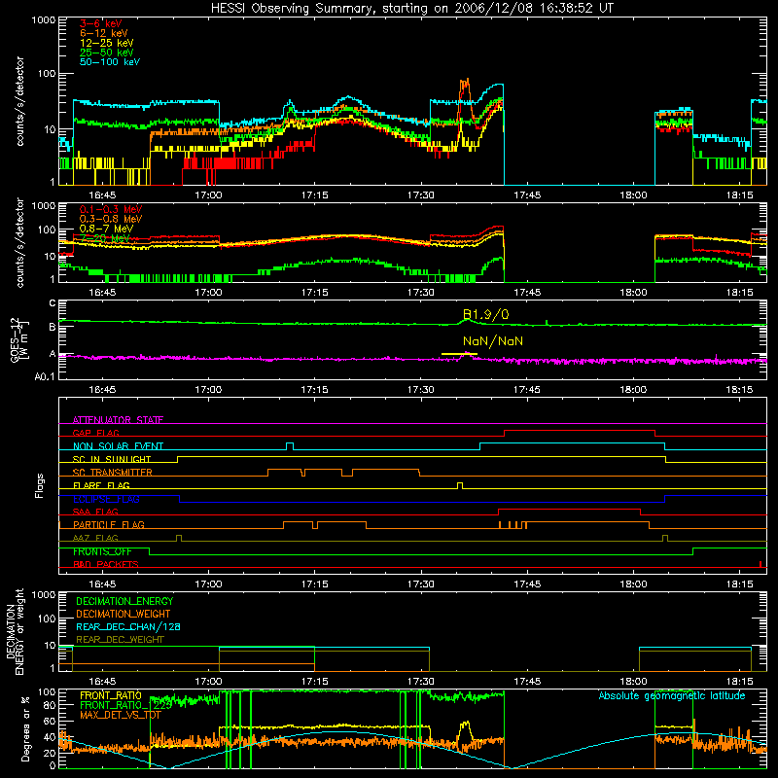
Task: Select the green FRONTS_OFF label
Action: point(102,551)
